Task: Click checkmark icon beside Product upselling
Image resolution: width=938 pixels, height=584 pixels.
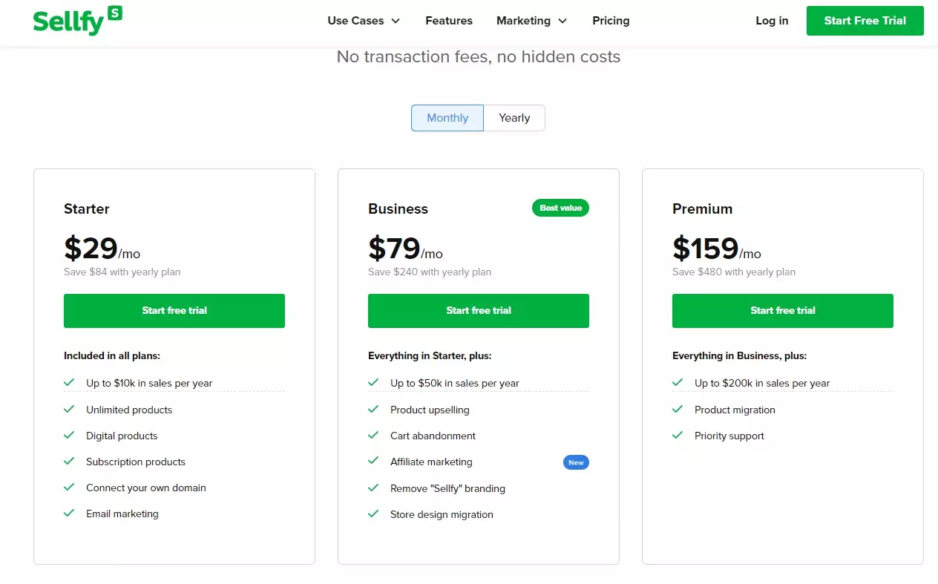Action: click(373, 409)
